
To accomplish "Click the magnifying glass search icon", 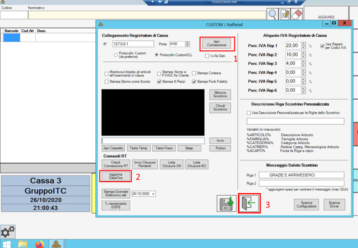I will coord(273,15).
